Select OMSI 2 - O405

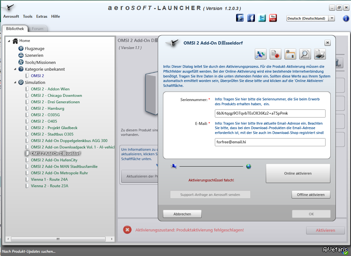pos(44,121)
